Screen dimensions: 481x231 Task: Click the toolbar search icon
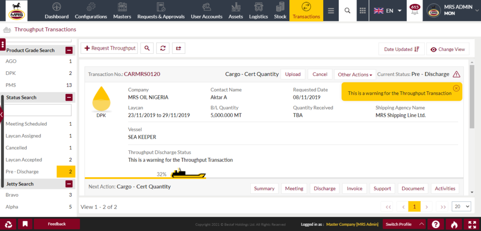[147, 48]
